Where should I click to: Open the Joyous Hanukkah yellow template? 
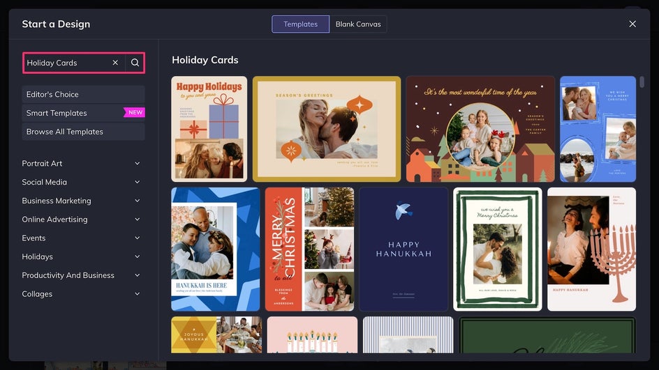(x=216, y=334)
